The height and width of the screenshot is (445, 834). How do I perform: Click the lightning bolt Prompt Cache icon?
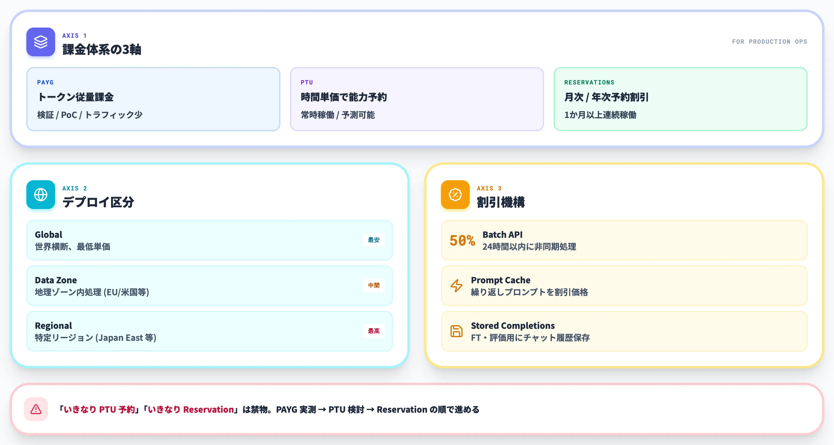click(x=457, y=286)
